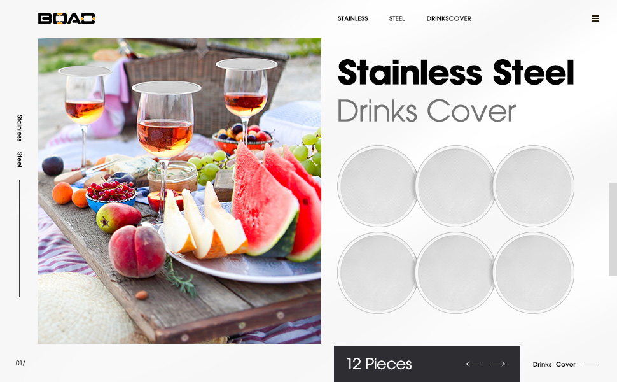Select the top-middle drinks cover disc
This screenshot has width=617, height=382.
click(455, 186)
